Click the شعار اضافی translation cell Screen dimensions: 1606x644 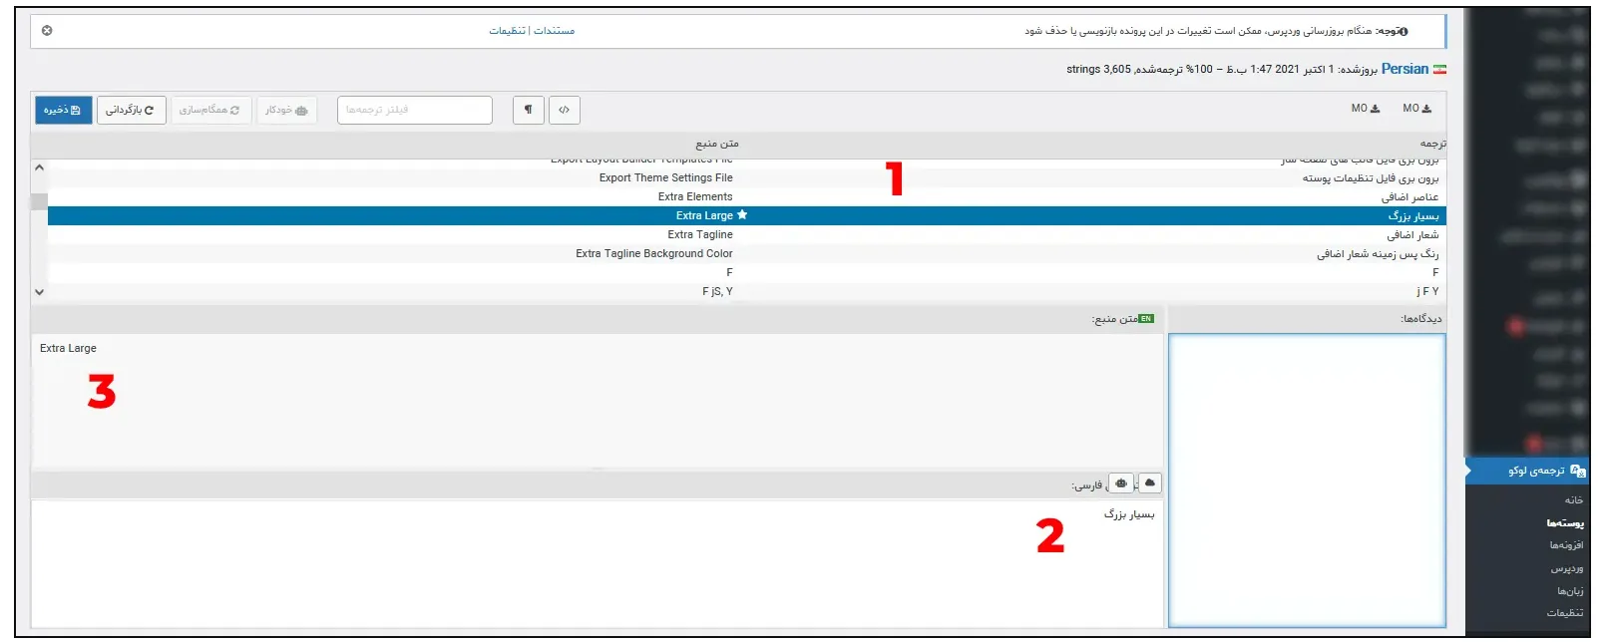[1412, 235]
